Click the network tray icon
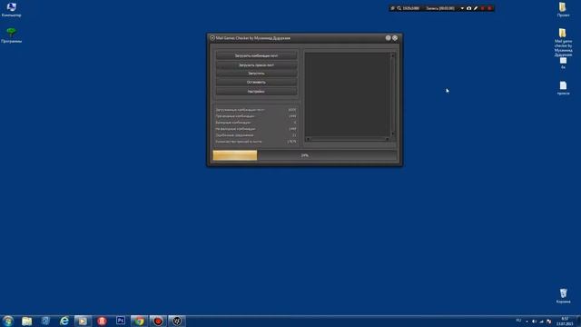581x327 pixels. [x=541, y=322]
